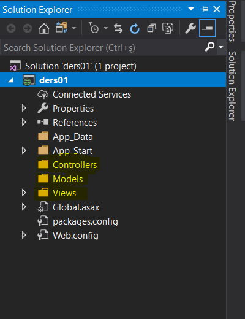Toggle Preview Selected Items button
The height and width of the screenshot is (319, 245).
point(207,28)
